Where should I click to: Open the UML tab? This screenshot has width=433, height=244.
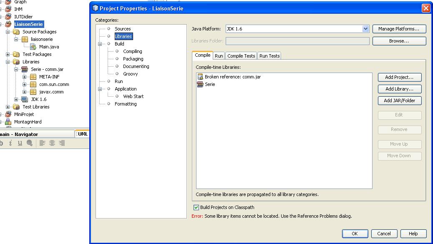[82, 134]
